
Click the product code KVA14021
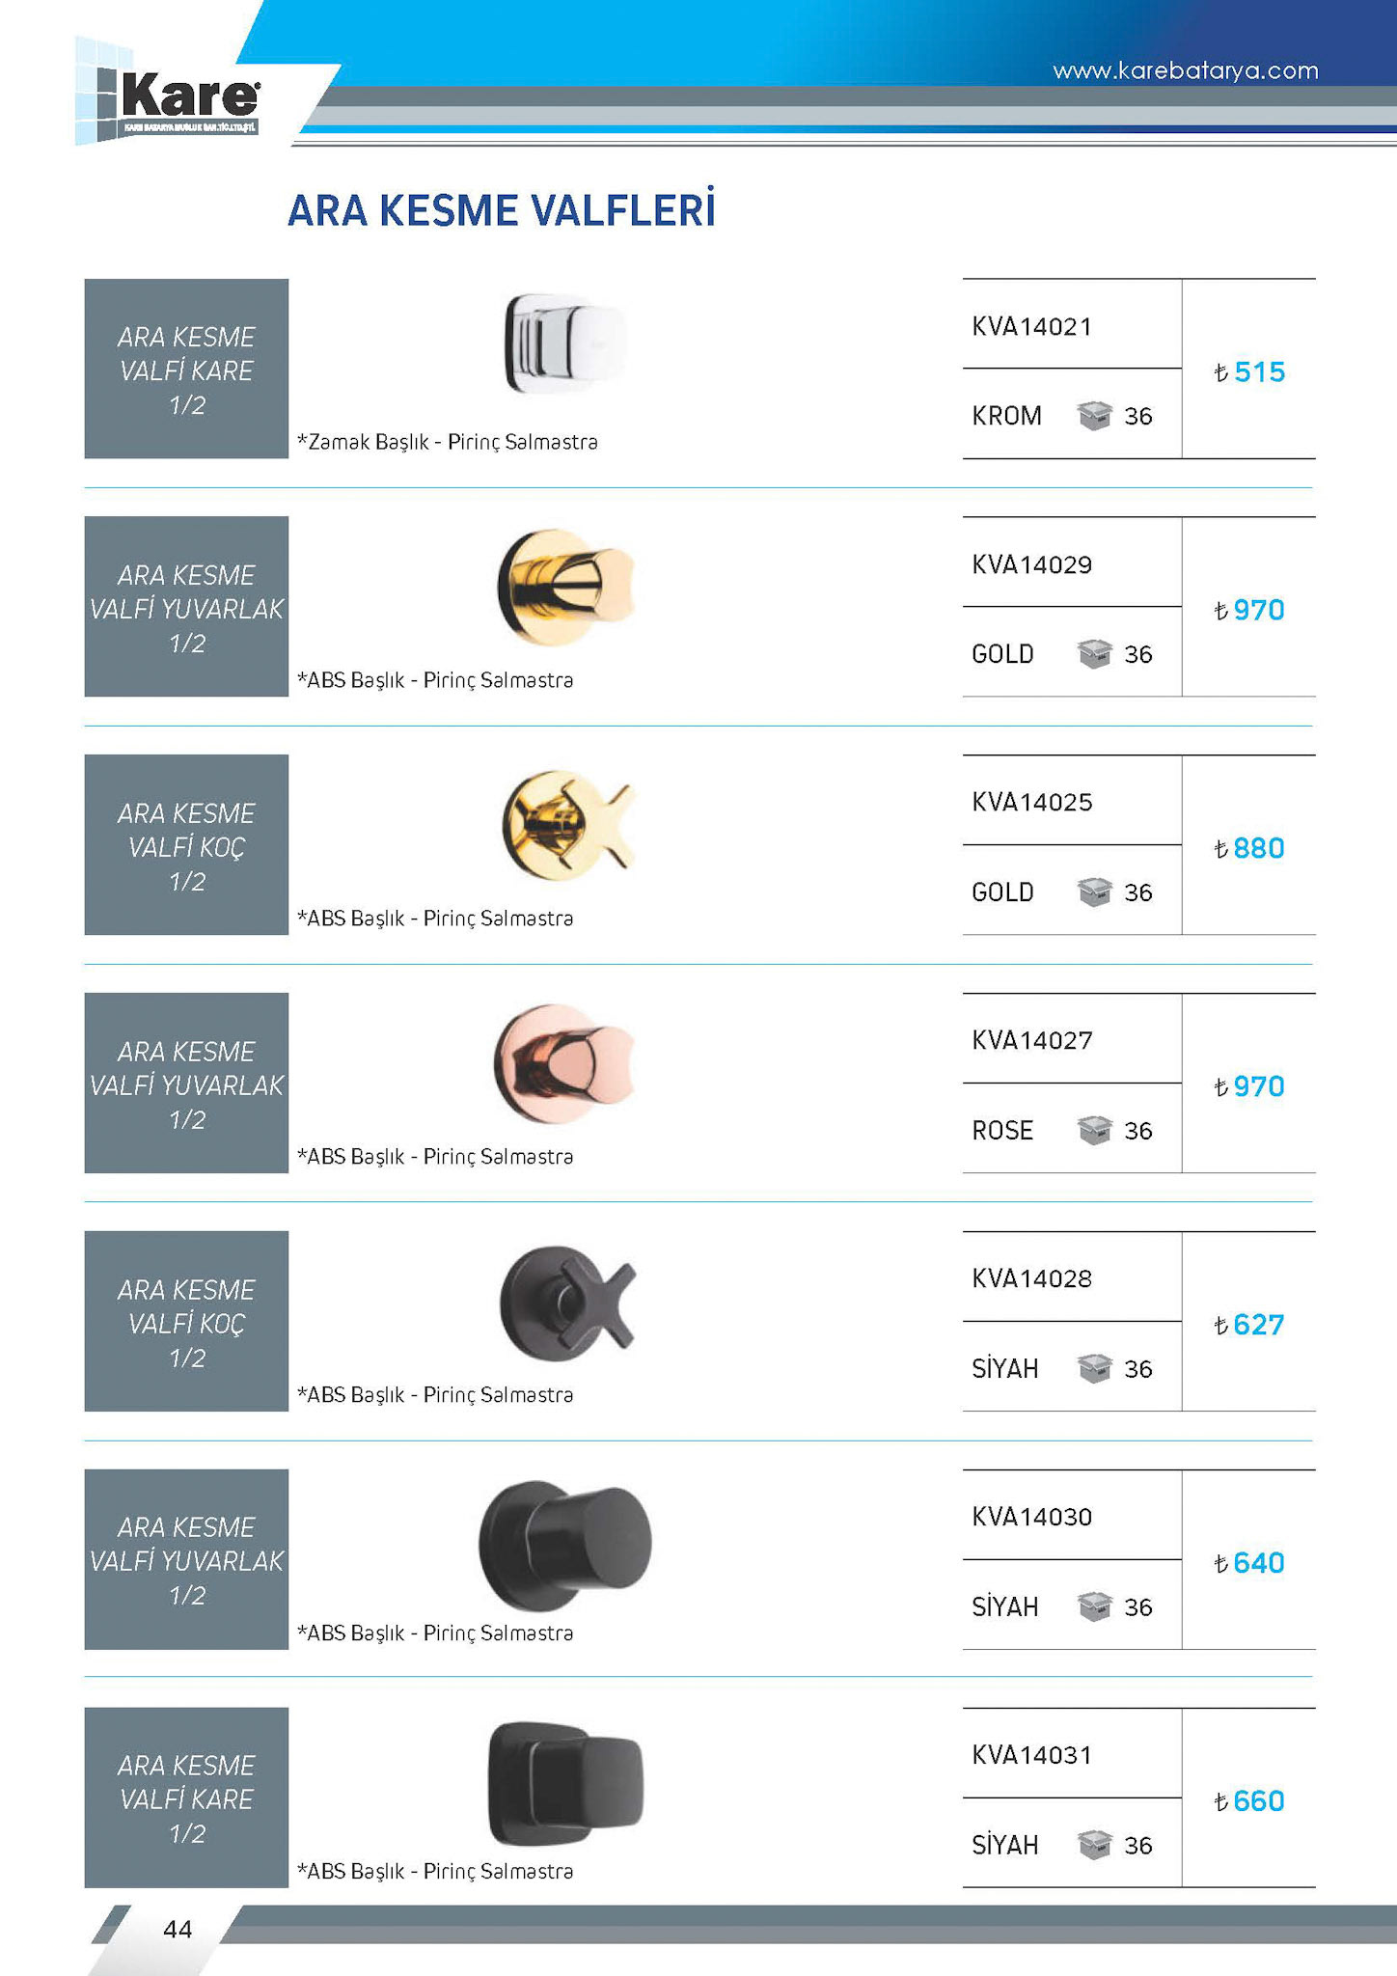tap(1031, 327)
